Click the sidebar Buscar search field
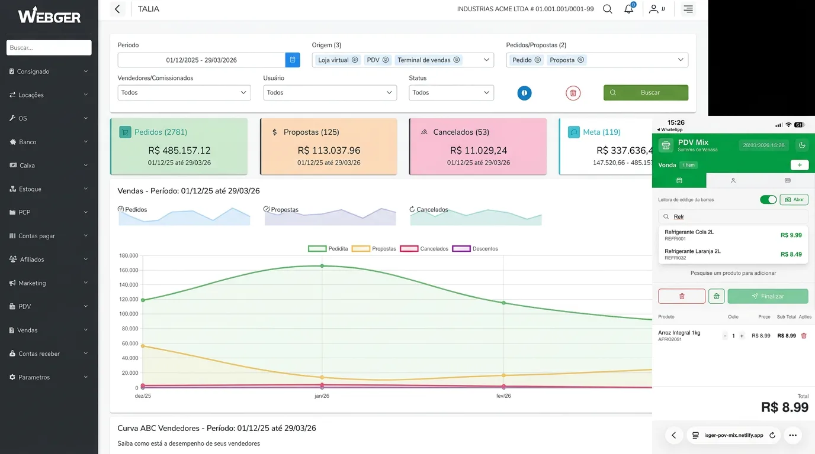 [49, 47]
